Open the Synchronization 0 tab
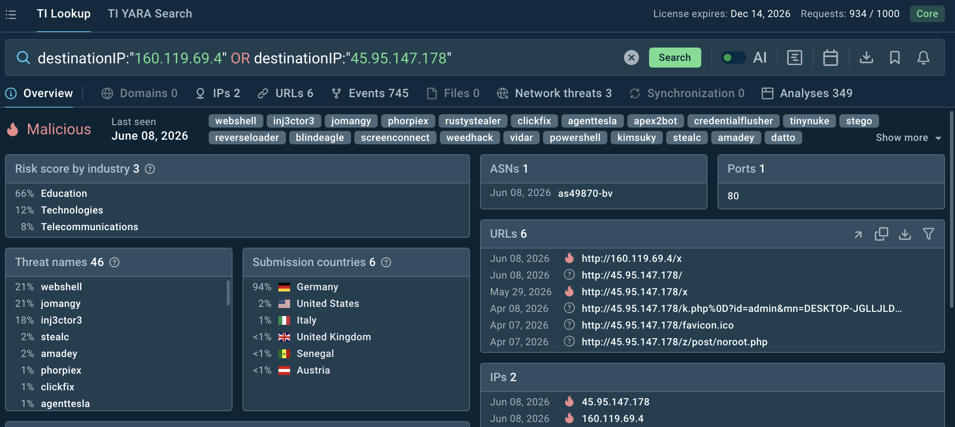 pyautogui.click(x=687, y=93)
